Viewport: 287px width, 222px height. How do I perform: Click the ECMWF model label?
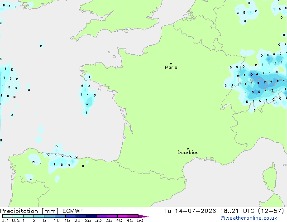coord(73,211)
